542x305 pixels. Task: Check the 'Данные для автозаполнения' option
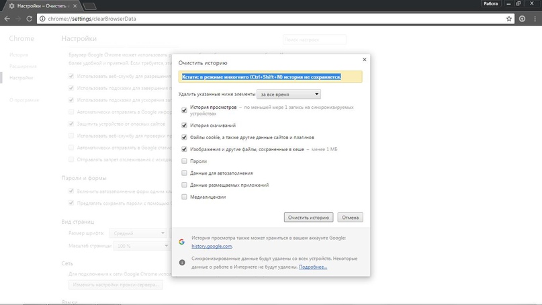185,173
